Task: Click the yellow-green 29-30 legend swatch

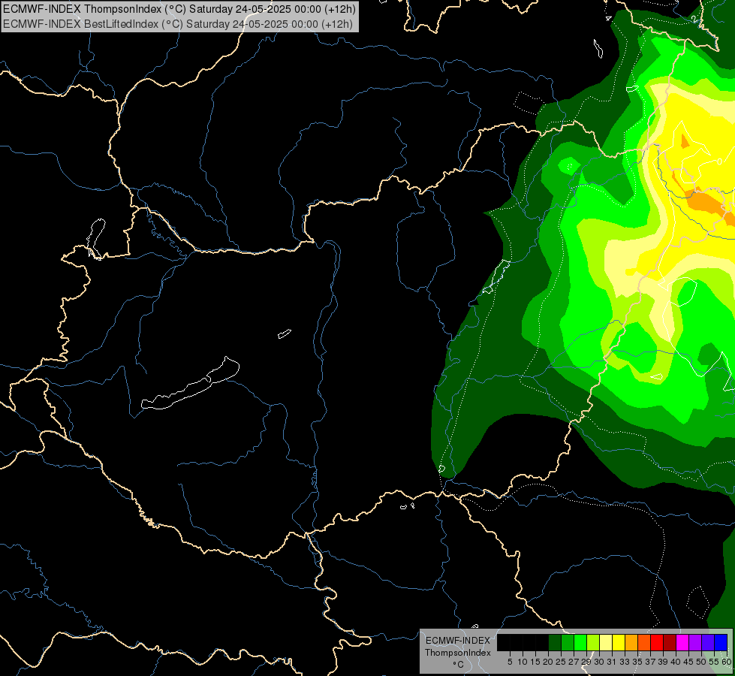Action: click(x=593, y=642)
